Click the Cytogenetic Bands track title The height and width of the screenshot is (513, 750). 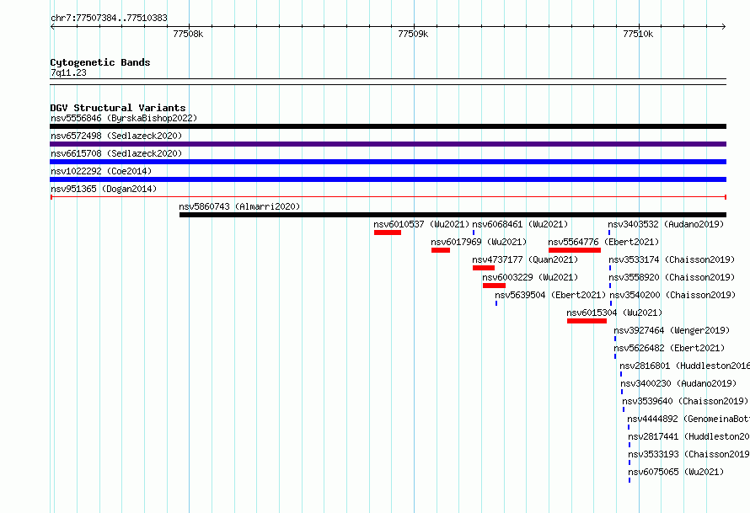tap(100, 62)
